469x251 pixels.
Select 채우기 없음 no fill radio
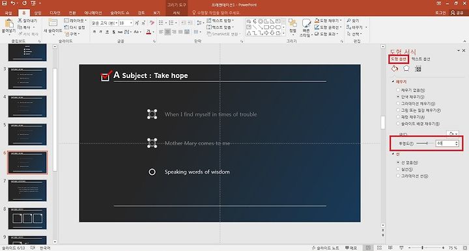point(398,90)
